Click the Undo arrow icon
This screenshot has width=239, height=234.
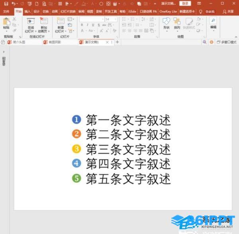tap(14, 4)
